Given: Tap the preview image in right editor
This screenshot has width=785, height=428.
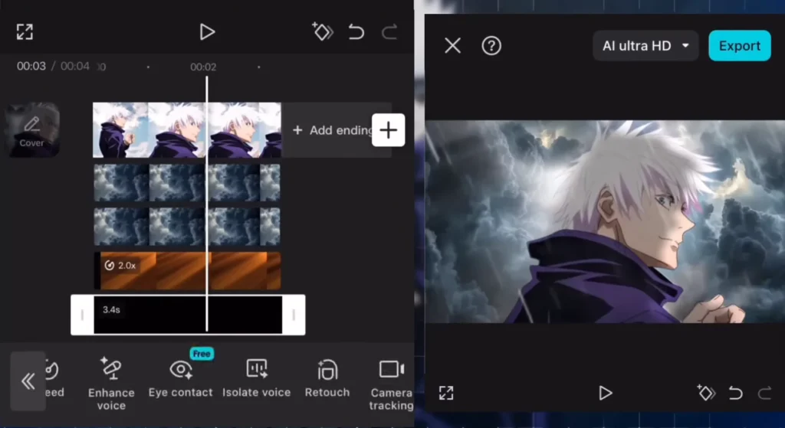Looking at the screenshot, I should pyautogui.click(x=605, y=221).
